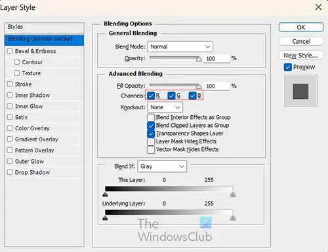Uncheck the B channel checkbox

click(192, 96)
